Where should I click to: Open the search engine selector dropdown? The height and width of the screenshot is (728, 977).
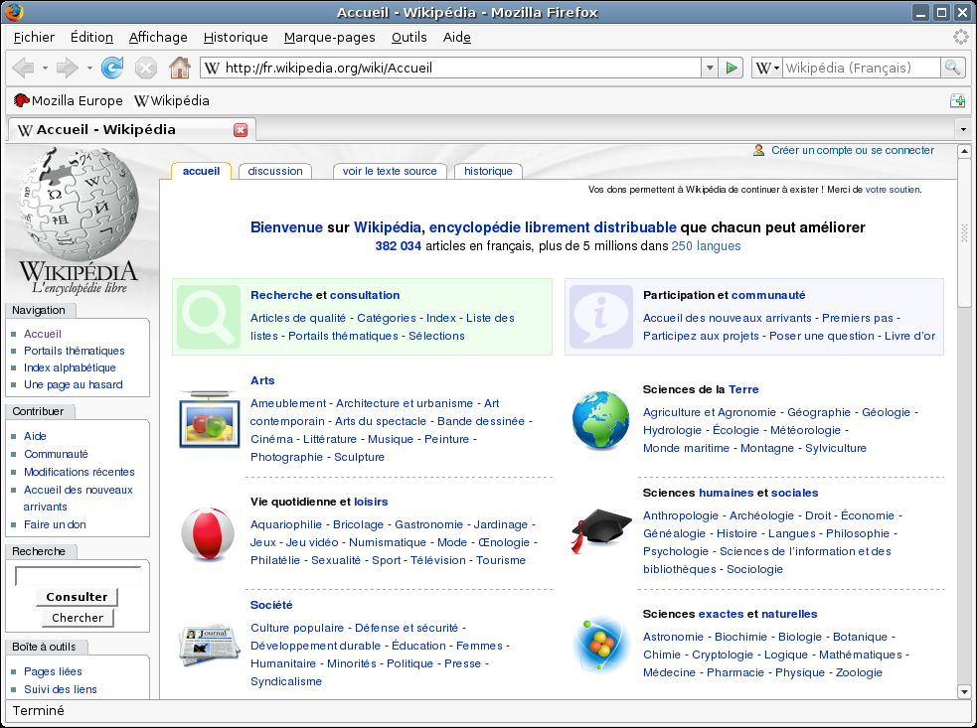(767, 68)
